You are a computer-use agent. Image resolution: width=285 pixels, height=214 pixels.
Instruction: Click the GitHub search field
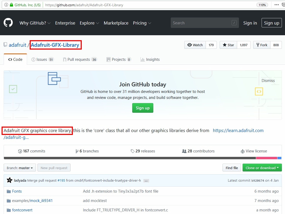click(205, 23)
